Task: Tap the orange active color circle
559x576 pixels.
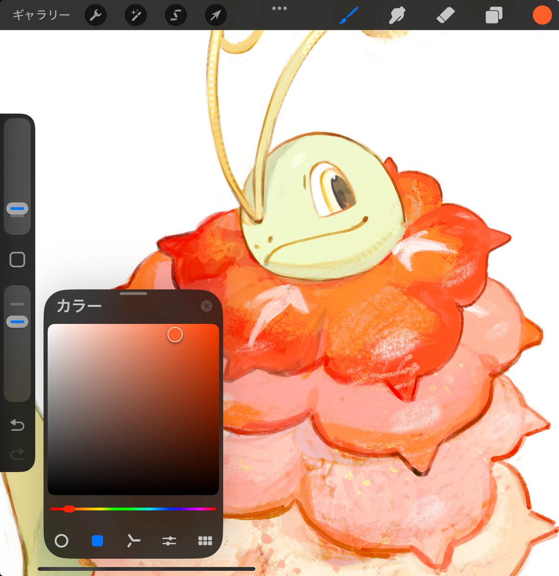Action: point(542,15)
